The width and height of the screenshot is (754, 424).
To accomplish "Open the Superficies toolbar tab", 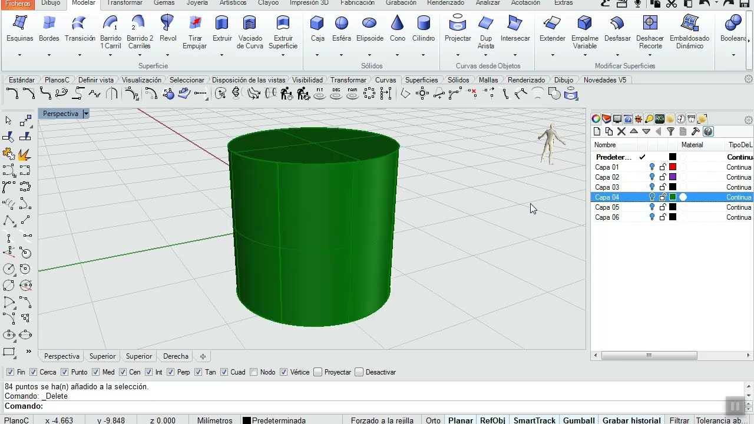I will click(421, 80).
